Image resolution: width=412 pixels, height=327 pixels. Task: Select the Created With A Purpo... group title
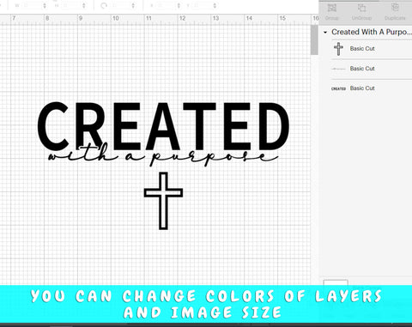click(x=372, y=32)
